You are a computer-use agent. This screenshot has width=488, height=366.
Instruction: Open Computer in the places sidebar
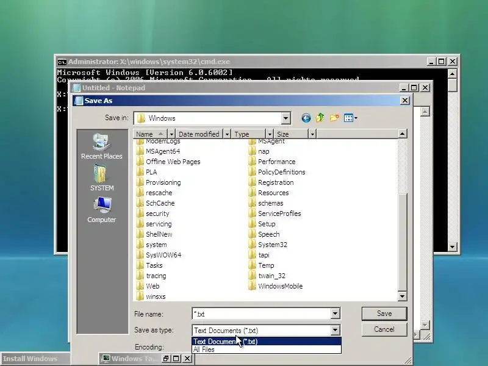tap(101, 210)
